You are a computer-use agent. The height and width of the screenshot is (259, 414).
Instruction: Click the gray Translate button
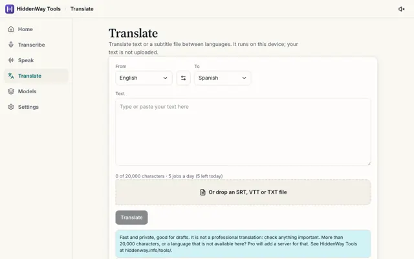click(x=131, y=218)
